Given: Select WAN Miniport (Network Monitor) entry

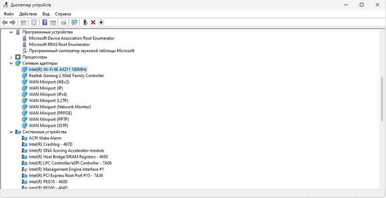Looking at the screenshot, I should [60, 107].
